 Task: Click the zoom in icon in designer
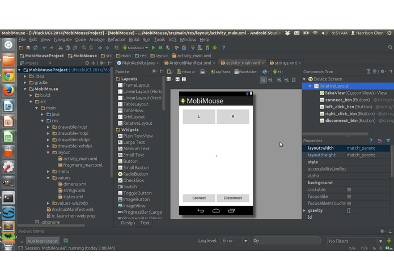click(279, 80)
